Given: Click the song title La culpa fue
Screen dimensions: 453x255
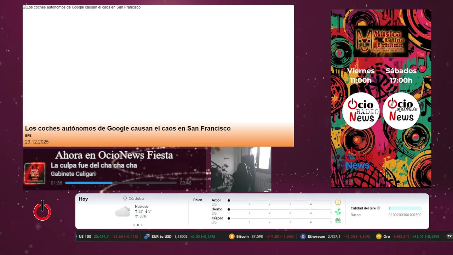Looking at the screenshot, I should [94, 165].
